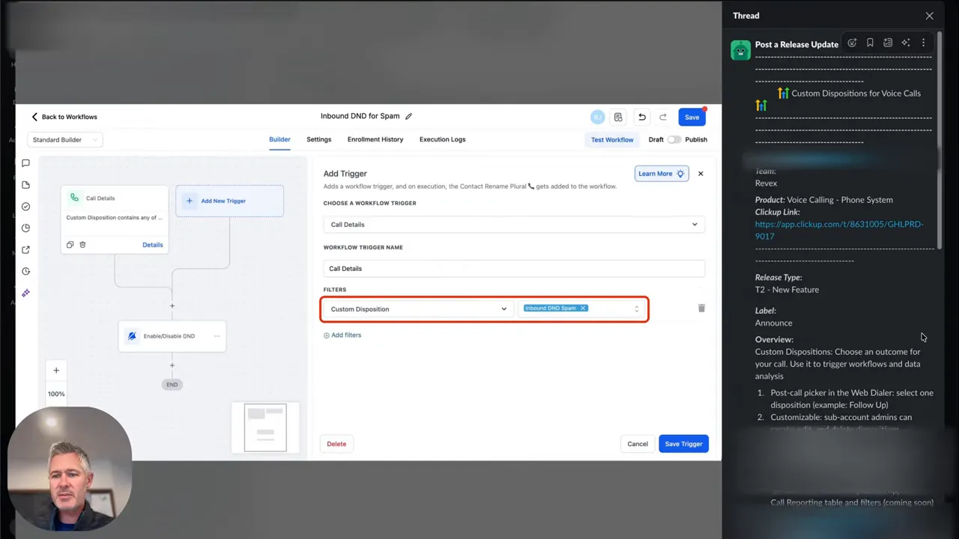Open the comments panel in the sidebar
This screenshot has height=539, width=959.
[x=25, y=162]
